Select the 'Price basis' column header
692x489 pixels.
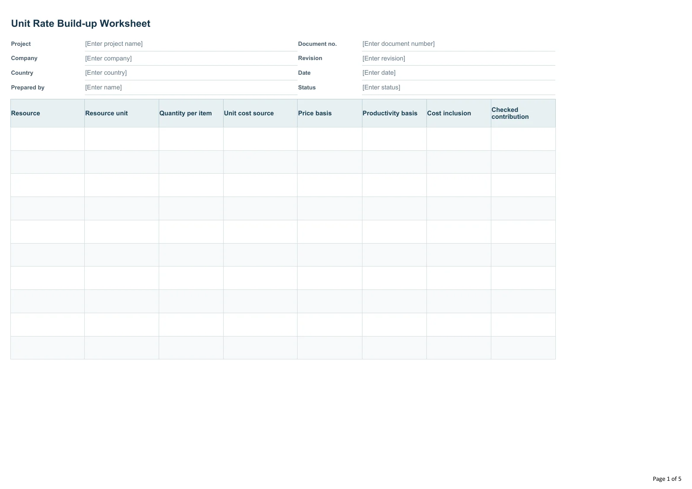[330, 113]
